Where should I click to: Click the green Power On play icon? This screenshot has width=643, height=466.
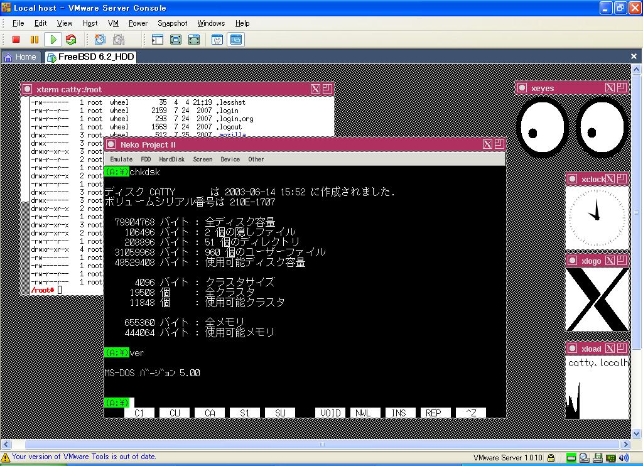[x=53, y=40]
